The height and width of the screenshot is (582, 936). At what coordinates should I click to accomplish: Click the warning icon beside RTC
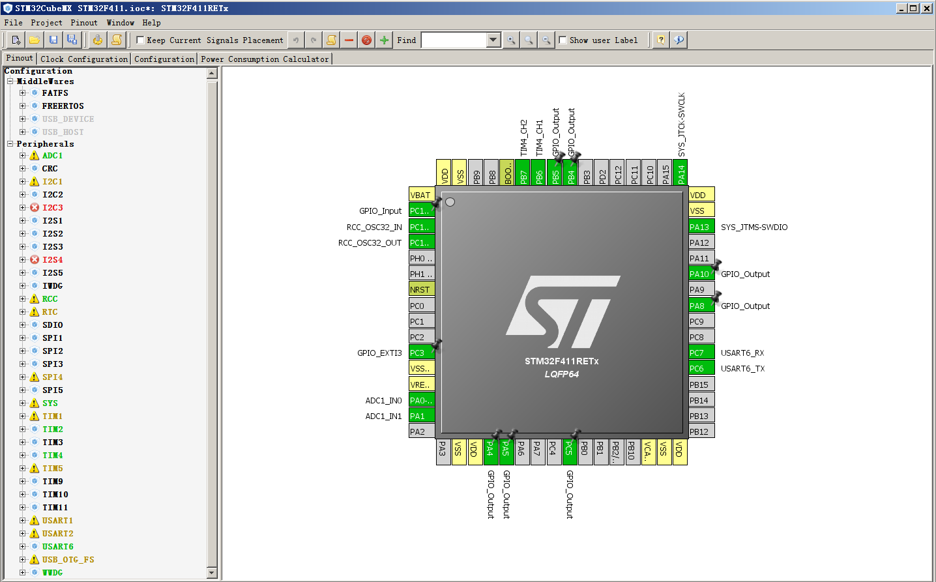coord(35,312)
